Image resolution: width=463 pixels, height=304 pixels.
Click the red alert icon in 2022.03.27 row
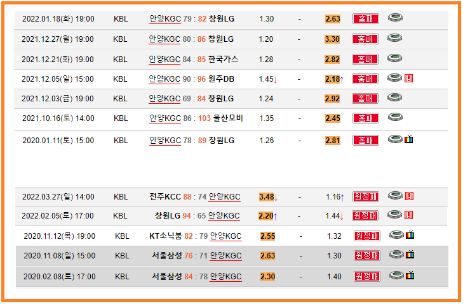point(409,196)
